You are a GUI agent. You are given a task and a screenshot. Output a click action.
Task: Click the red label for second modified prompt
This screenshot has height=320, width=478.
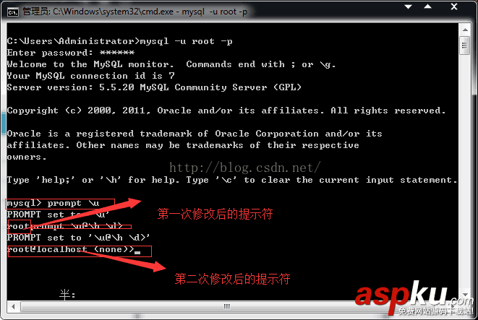(x=232, y=279)
